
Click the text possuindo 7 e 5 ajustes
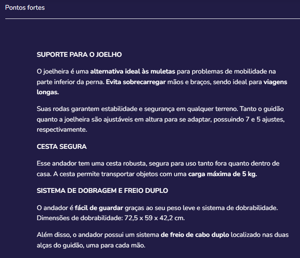click(x=249, y=119)
